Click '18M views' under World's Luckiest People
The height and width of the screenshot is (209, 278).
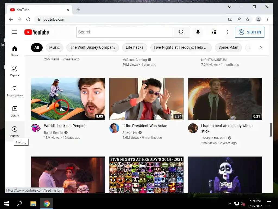52,137
